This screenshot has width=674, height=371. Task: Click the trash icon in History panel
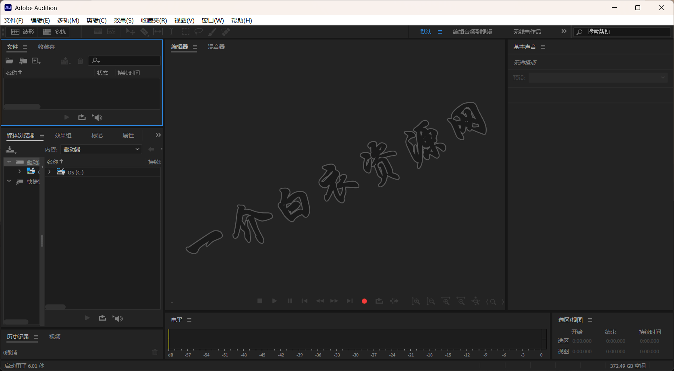click(155, 352)
